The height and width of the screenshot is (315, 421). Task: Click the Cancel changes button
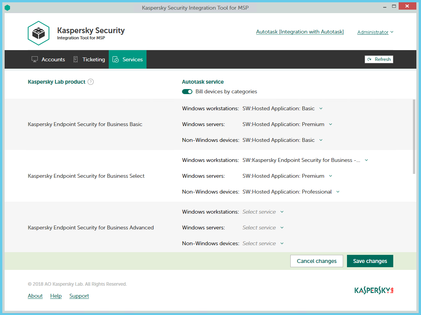[x=317, y=261]
